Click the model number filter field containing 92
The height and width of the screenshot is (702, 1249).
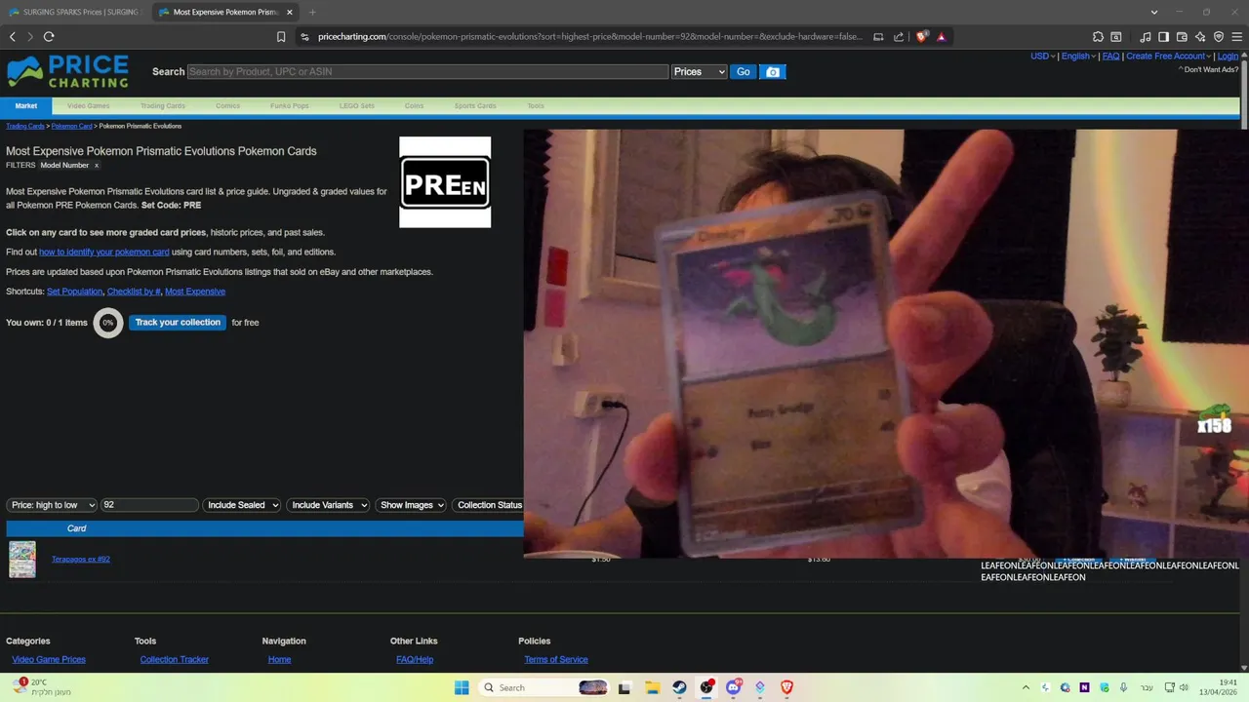coord(149,505)
